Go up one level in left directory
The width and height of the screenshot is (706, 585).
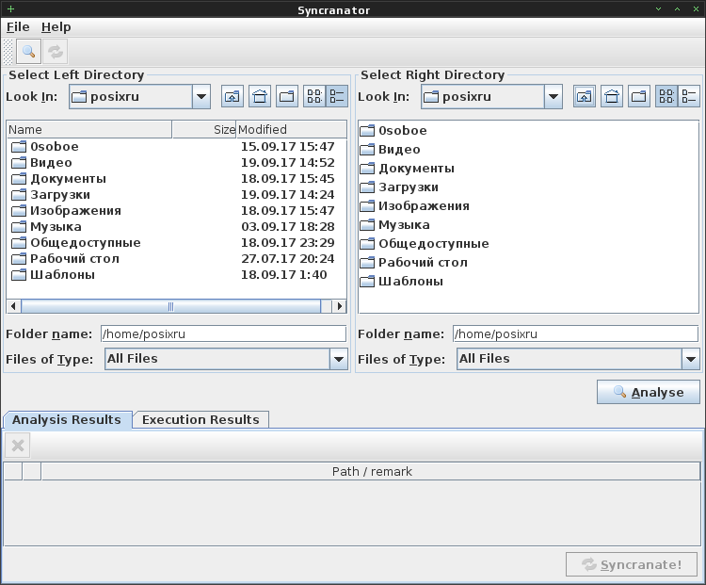pos(233,96)
